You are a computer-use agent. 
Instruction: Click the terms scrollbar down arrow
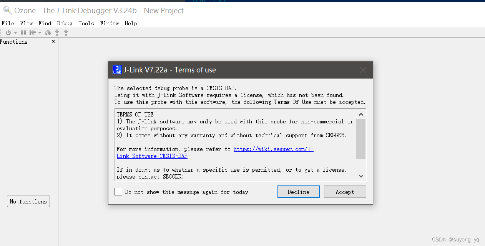pyautogui.click(x=361, y=176)
